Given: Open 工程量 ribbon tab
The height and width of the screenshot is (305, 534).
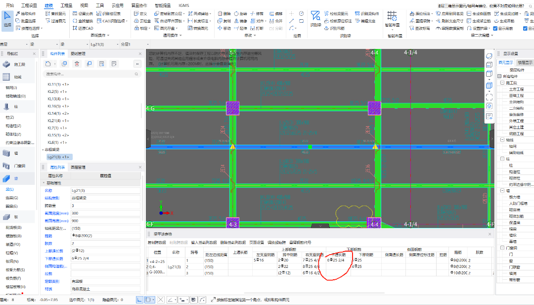Looking at the screenshot, I should [x=66, y=5].
